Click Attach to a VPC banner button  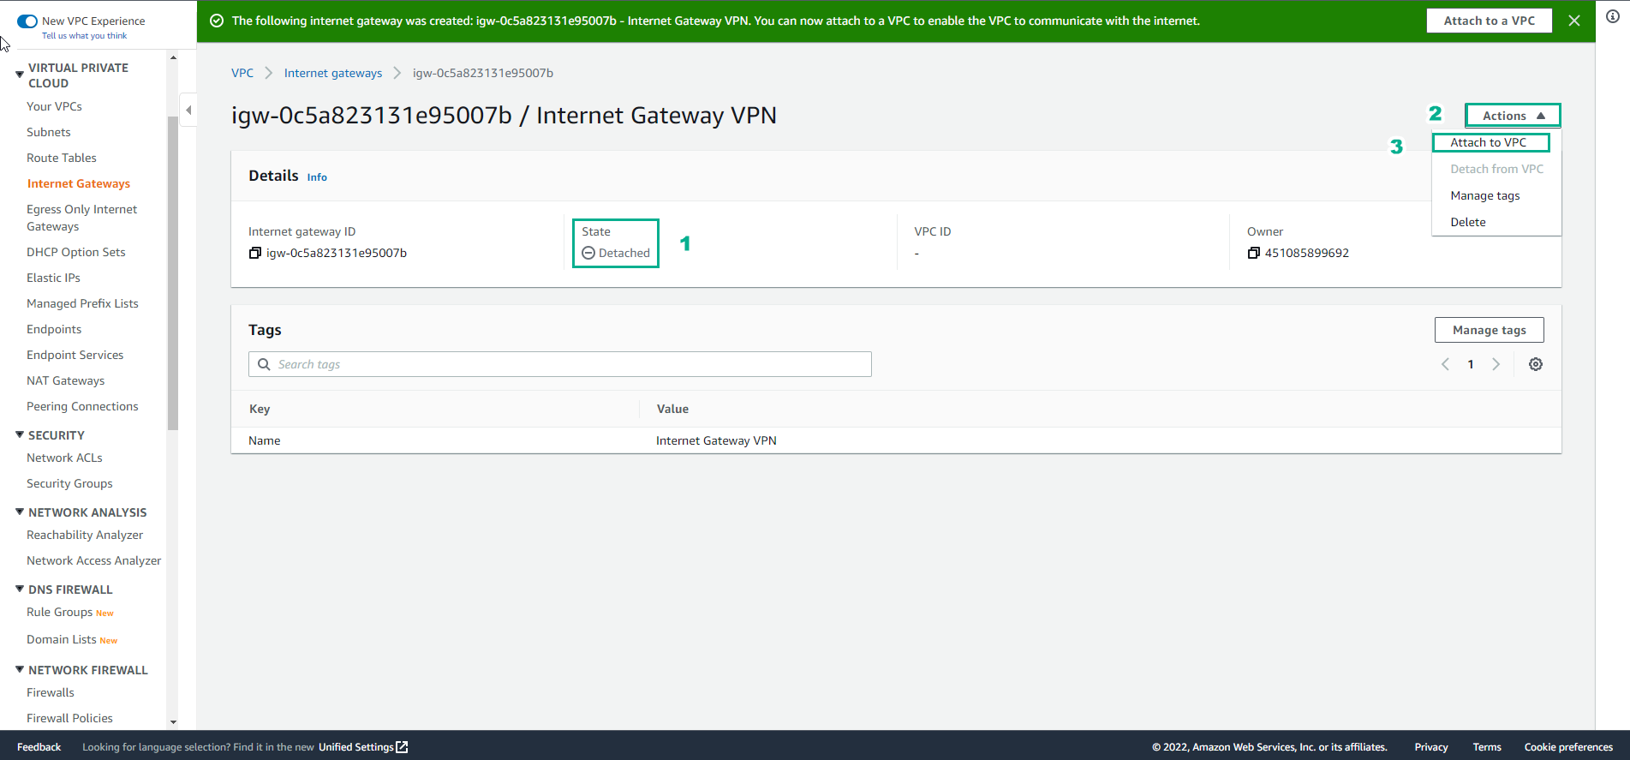pyautogui.click(x=1489, y=21)
